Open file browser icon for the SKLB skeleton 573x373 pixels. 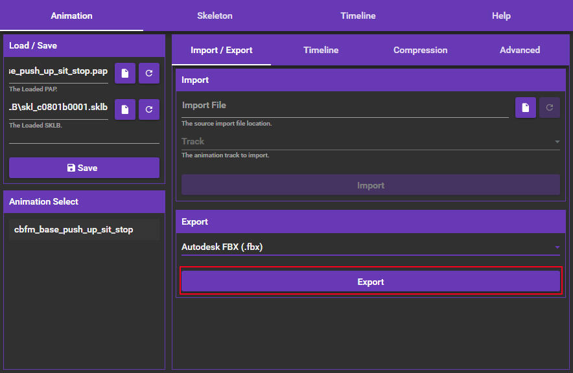pyautogui.click(x=125, y=109)
